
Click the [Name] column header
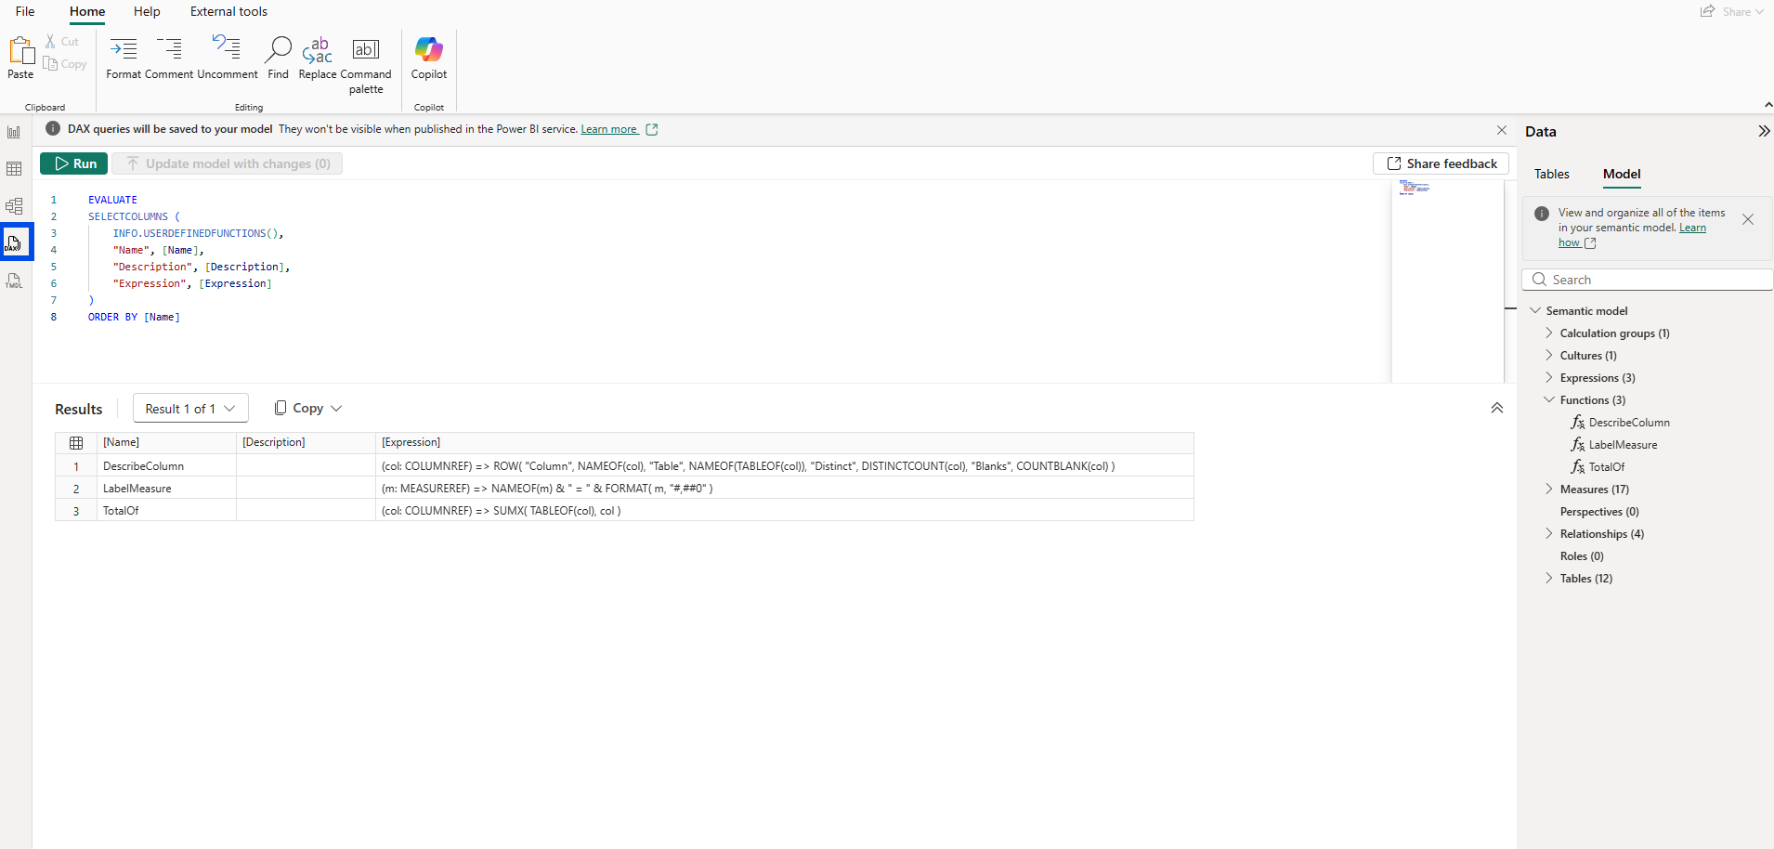tap(166, 443)
